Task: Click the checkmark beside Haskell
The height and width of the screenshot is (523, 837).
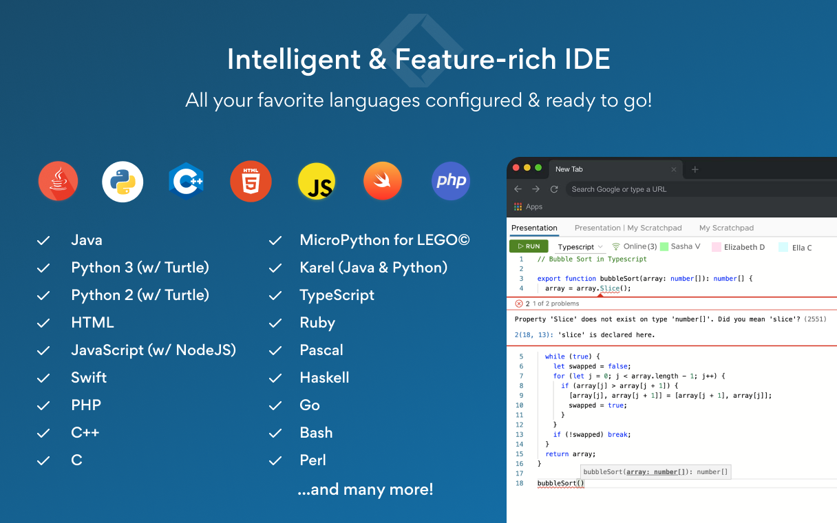Action: [275, 378]
